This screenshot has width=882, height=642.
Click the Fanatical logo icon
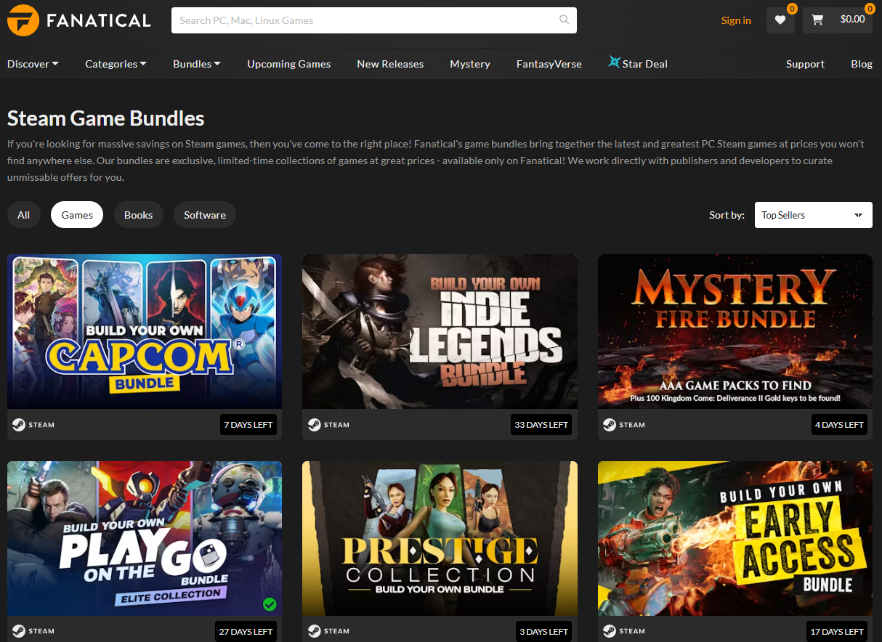(x=23, y=20)
